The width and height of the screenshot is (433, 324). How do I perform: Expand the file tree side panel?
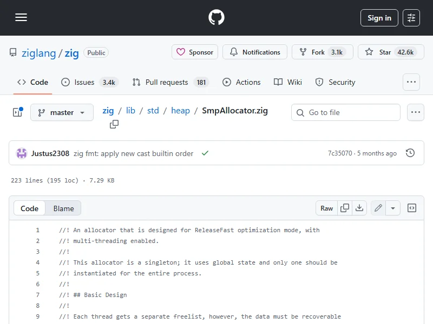(17, 112)
